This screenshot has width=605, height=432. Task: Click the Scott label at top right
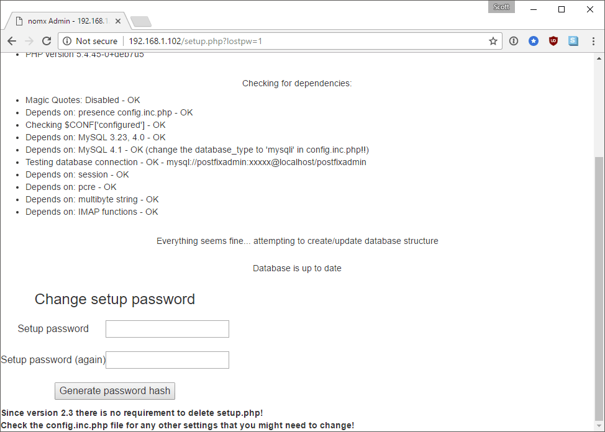tap(501, 7)
